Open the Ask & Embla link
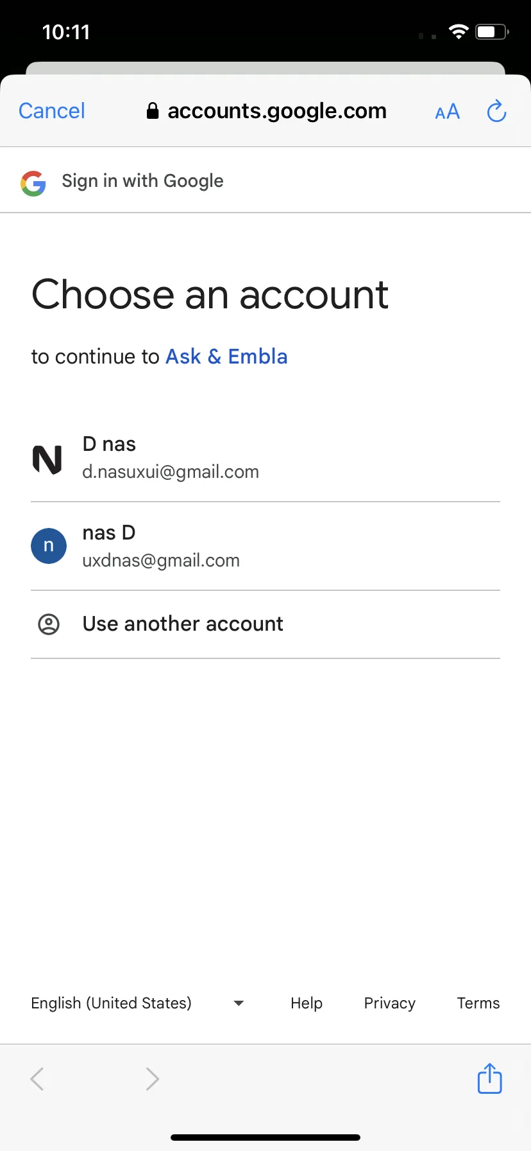 (226, 356)
